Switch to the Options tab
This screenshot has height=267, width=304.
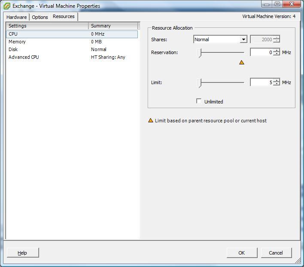point(40,17)
